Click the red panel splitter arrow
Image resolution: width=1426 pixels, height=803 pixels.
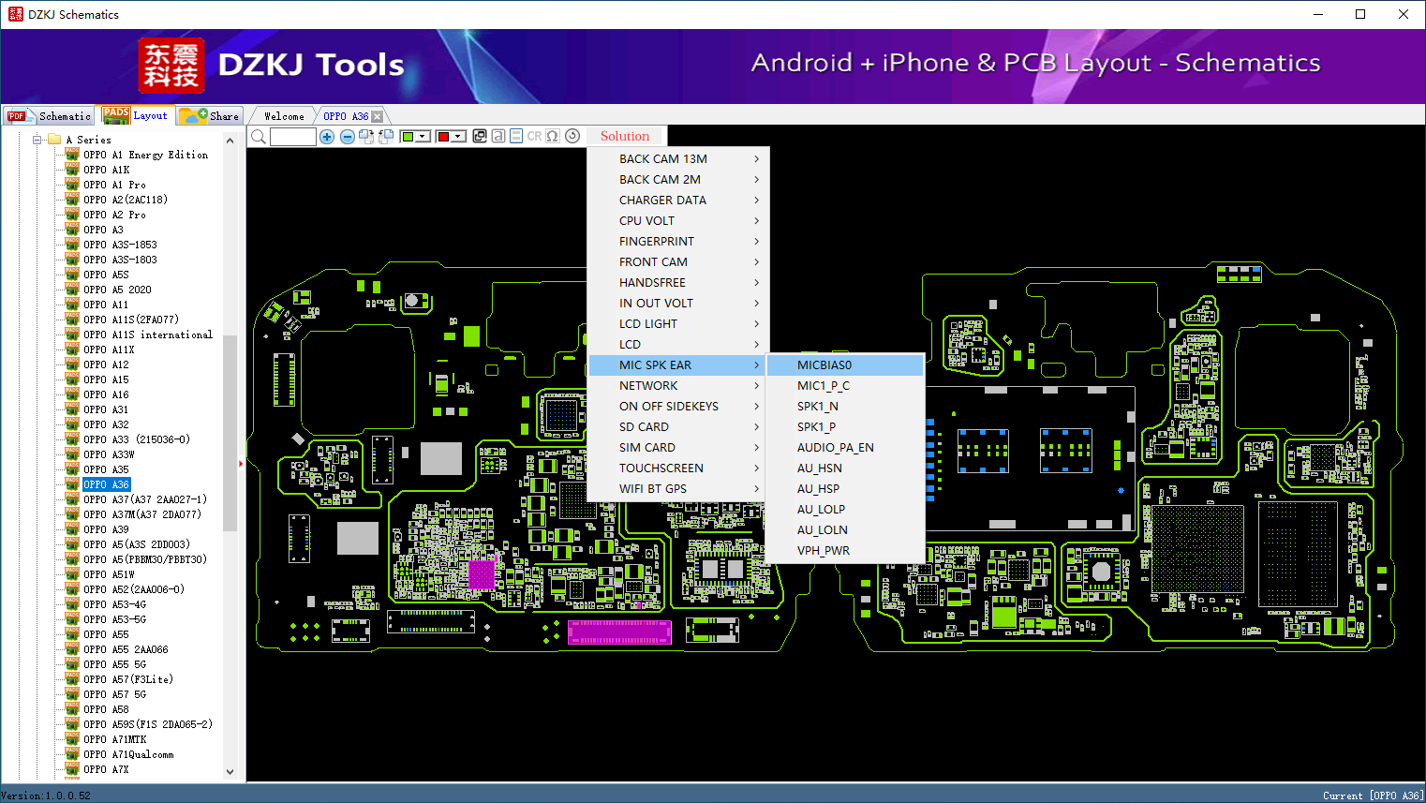[241, 463]
